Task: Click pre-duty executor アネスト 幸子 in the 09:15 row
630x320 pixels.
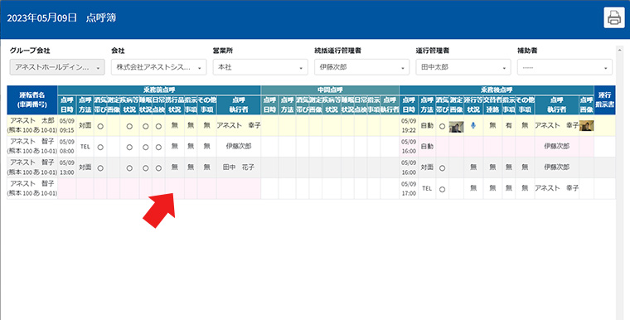Action: coord(239,125)
